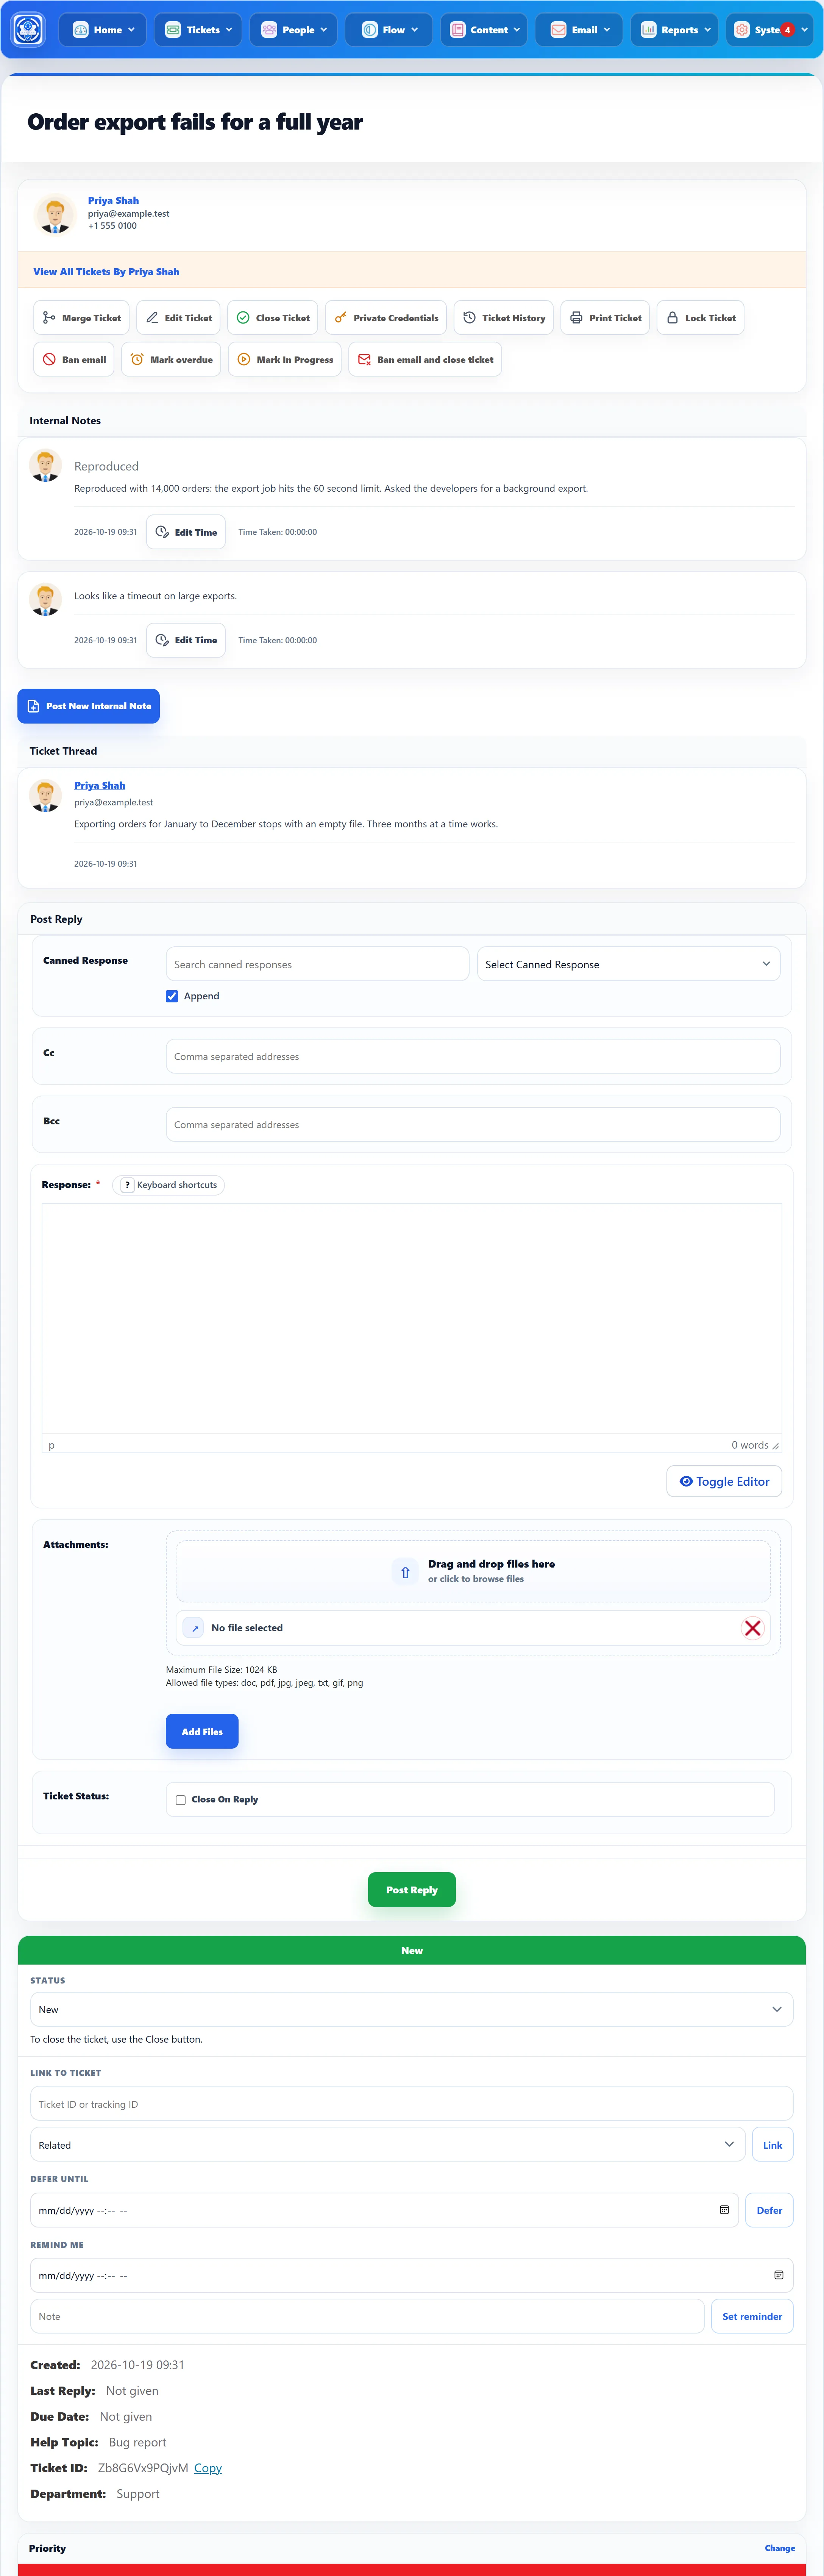This screenshot has height=2576, width=824.
Task: Open the Defer Until calendar picker icon
Action: 724,2210
